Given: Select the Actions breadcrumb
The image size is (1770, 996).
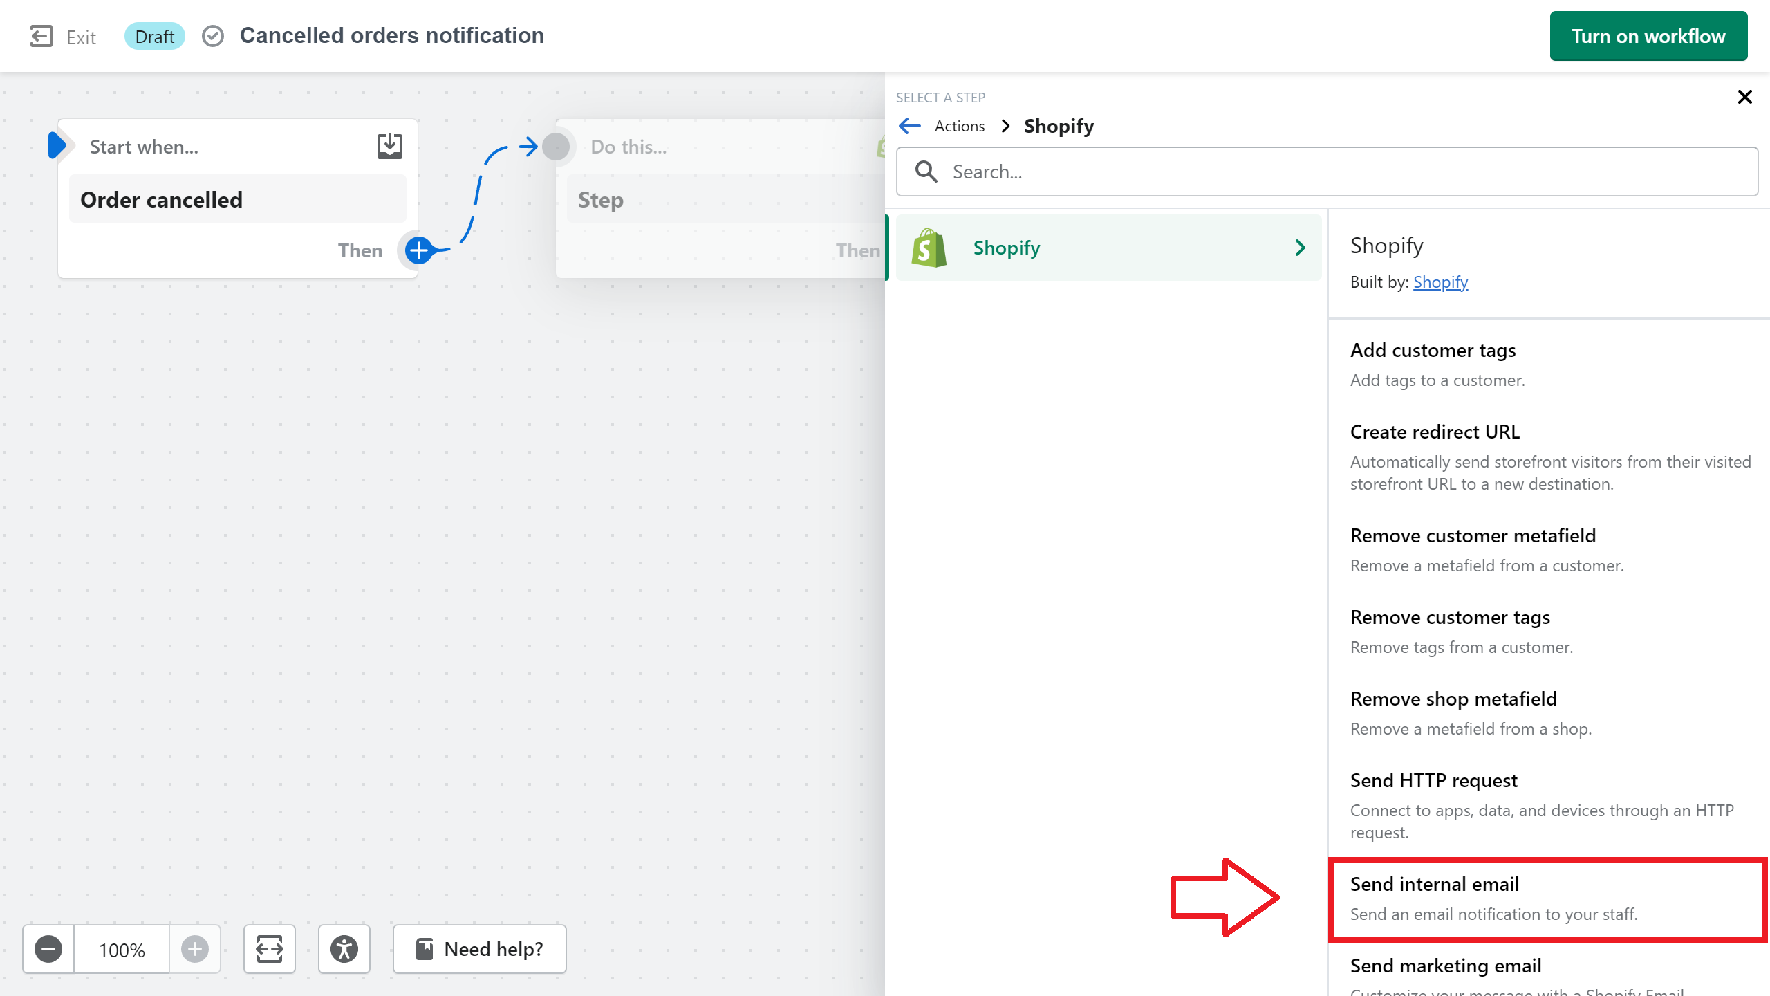Looking at the screenshot, I should click(x=960, y=126).
